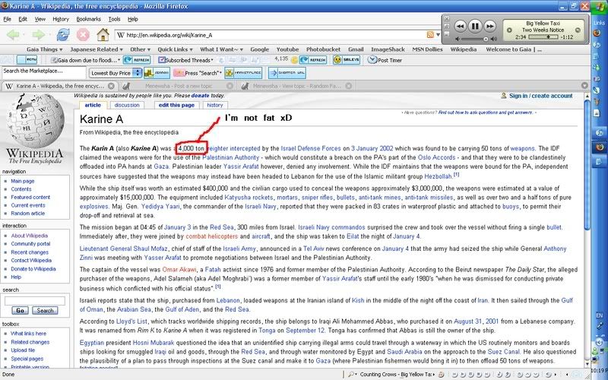Open the Post Timer clock icon
Image resolution: width=608 pixels, height=380 pixels.
pos(372,59)
